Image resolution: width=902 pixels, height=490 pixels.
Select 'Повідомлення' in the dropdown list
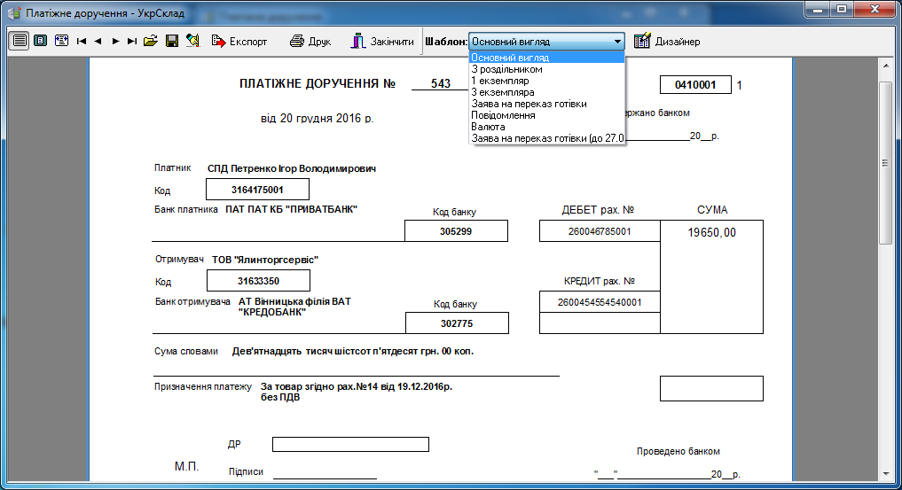pos(502,115)
